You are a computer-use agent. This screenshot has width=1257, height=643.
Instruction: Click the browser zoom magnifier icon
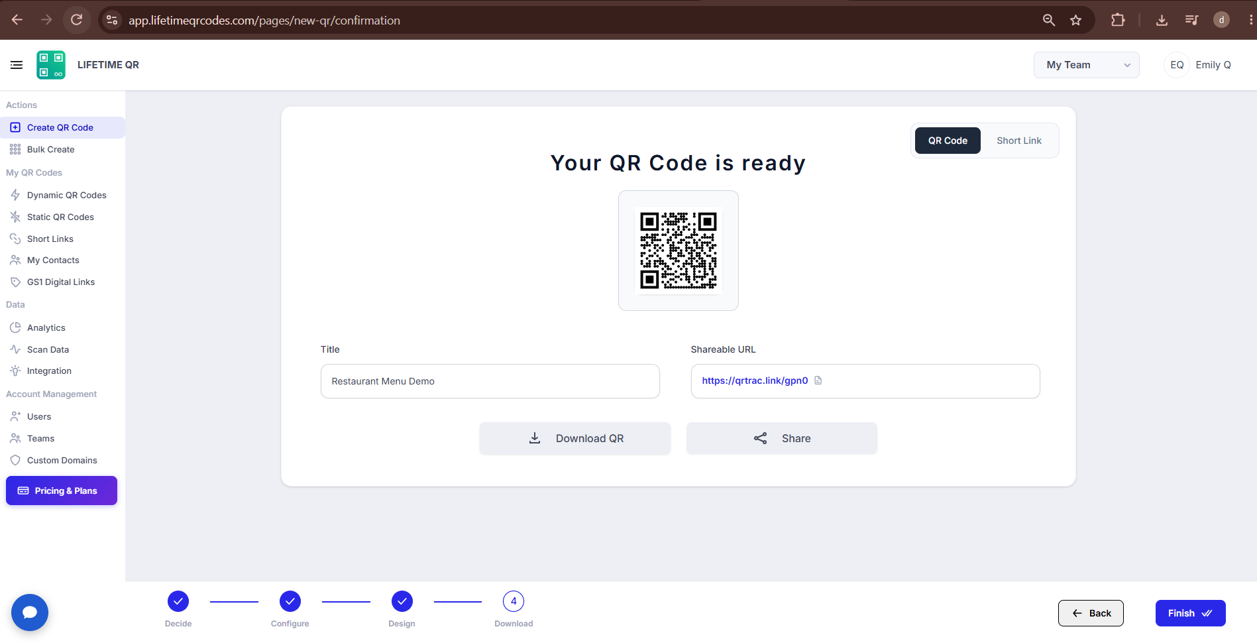coord(1049,20)
